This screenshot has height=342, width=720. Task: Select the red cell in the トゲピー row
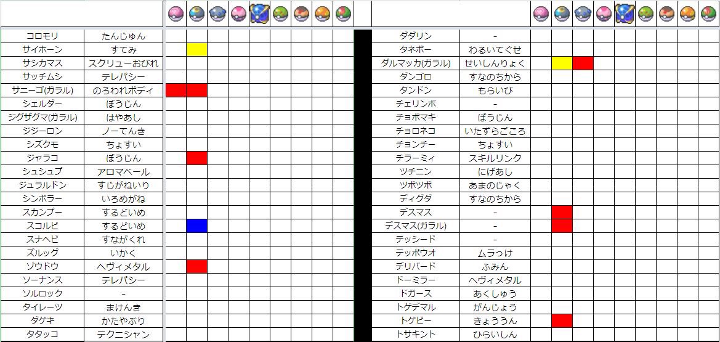[x=562, y=321]
